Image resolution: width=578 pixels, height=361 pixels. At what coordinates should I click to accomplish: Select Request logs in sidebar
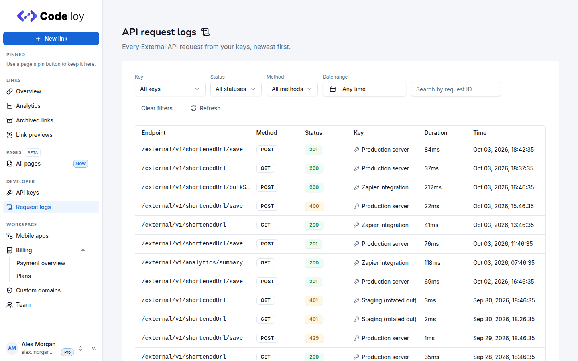tap(51, 207)
